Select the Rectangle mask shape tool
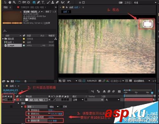 click(34, 2)
